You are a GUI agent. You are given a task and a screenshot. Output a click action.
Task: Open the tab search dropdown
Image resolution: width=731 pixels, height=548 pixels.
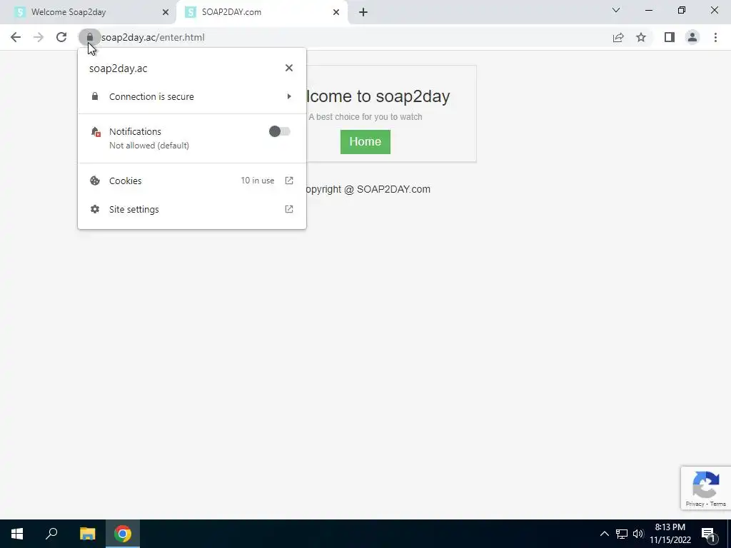[x=616, y=10]
